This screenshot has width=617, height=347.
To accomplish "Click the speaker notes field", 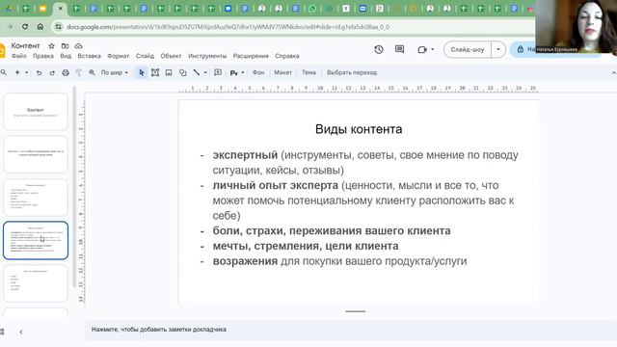I will coord(350,330).
